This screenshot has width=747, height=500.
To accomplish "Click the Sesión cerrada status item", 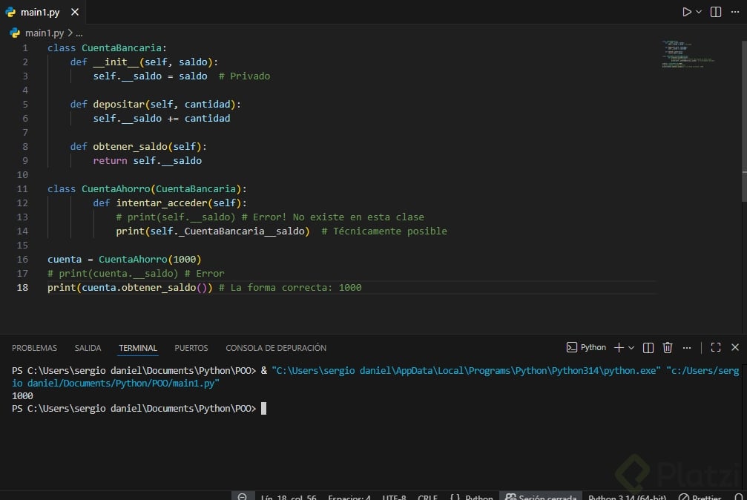I will pos(541,496).
